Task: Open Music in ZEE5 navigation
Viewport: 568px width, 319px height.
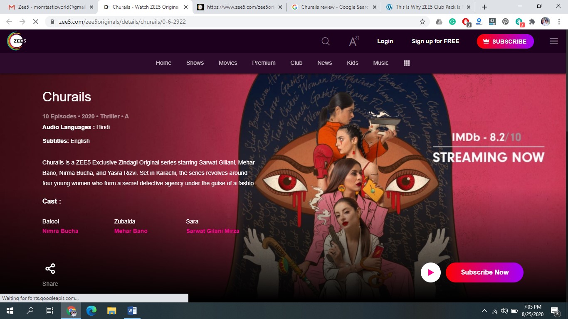Action: (380, 63)
